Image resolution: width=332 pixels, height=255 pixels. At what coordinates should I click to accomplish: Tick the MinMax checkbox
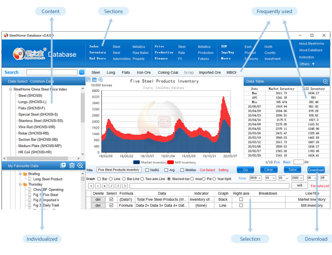click(182, 170)
